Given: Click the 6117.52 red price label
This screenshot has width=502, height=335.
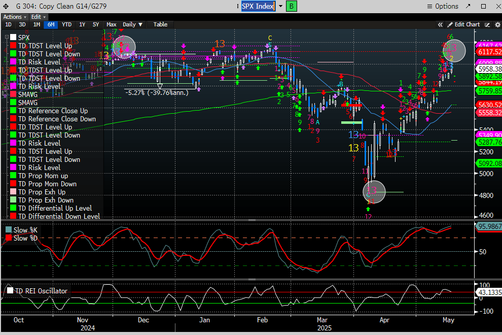Looking at the screenshot, I should point(489,52).
